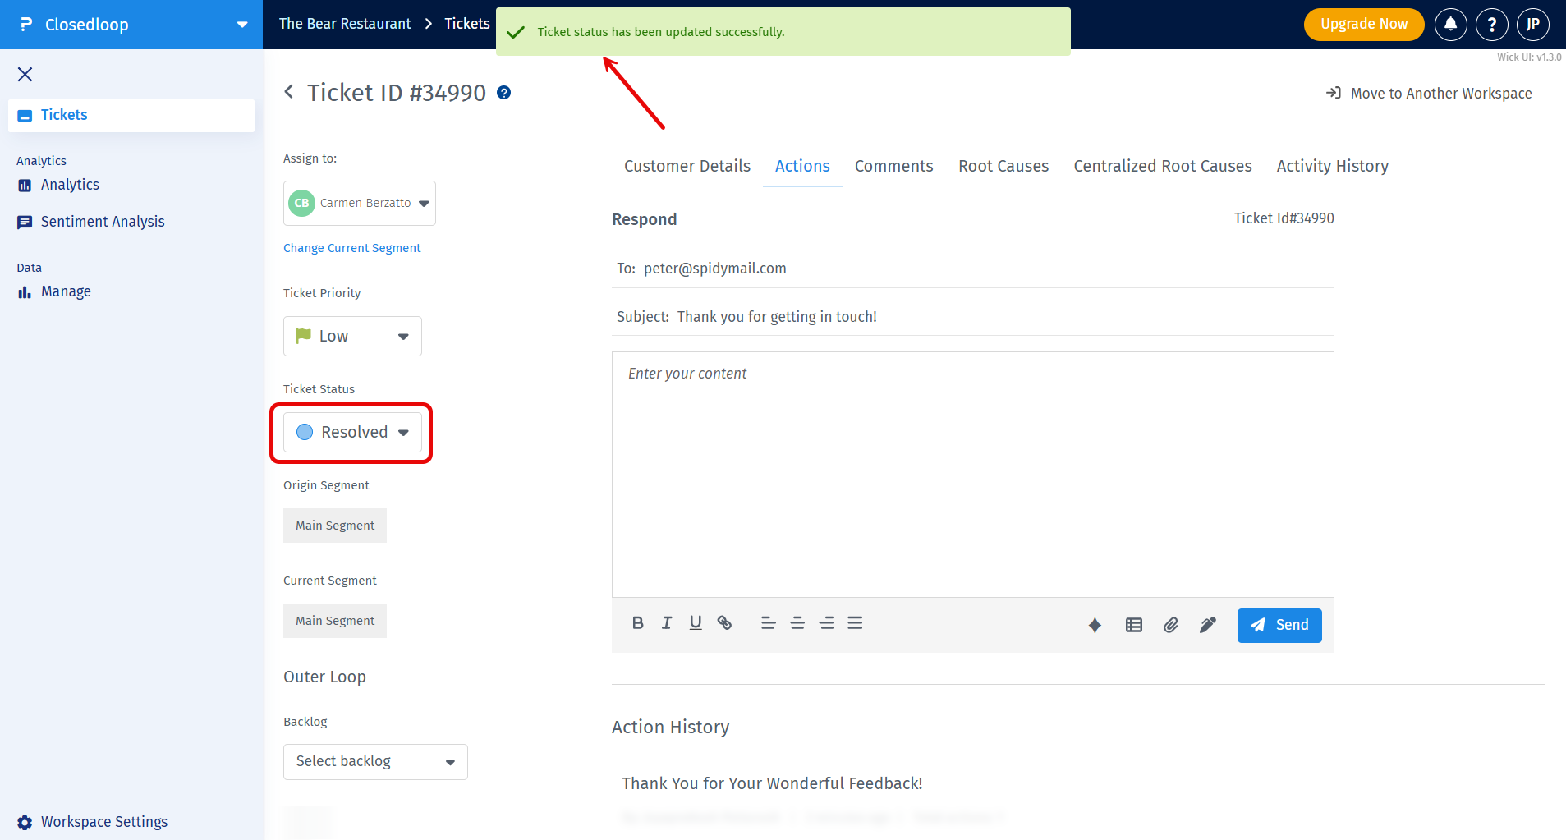The height and width of the screenshot is (840, 1566).
Task: Justify the response text
Action: coord(855,623)
